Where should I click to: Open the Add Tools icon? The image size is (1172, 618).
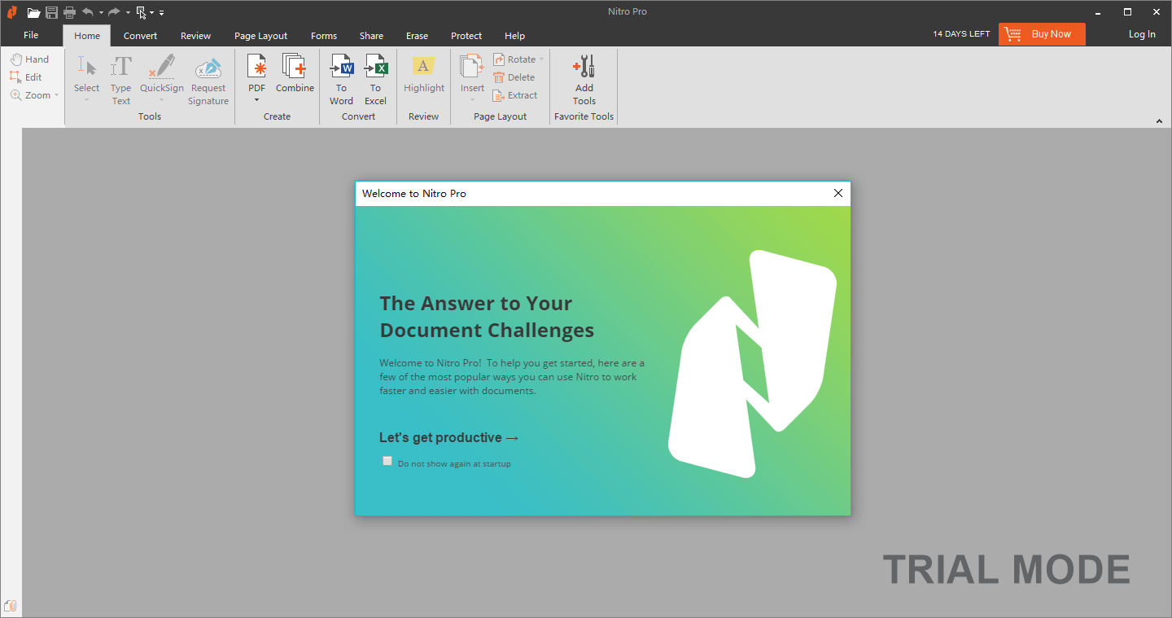coord(584,67)
